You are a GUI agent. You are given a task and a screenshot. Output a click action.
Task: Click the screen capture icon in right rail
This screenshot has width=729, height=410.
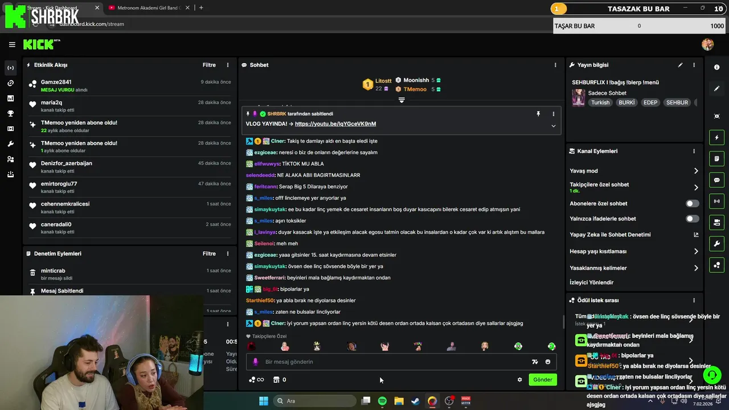[x=716, y=116]
